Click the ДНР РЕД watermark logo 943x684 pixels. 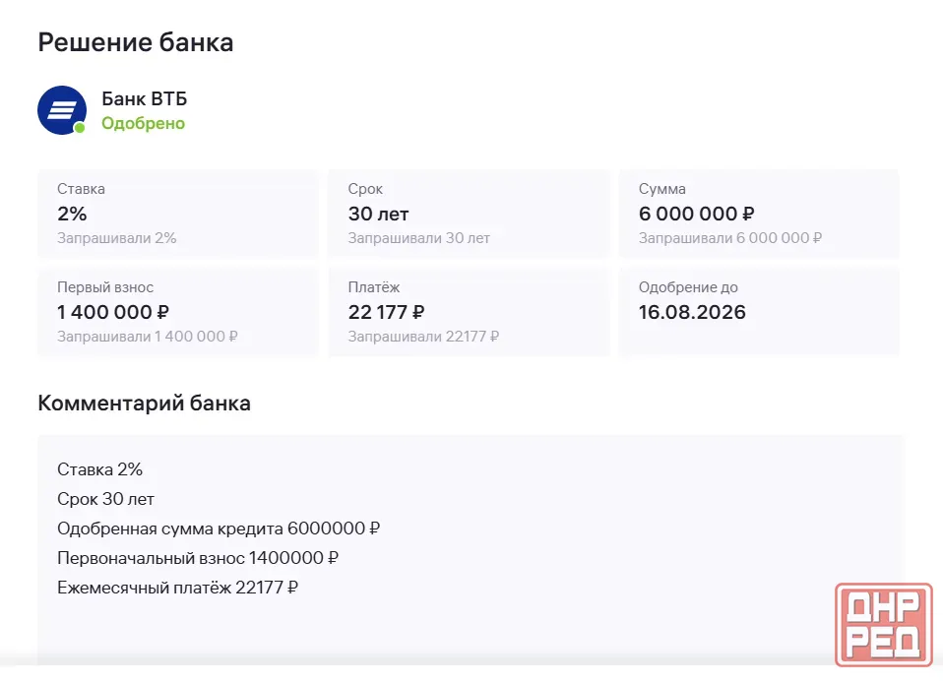pos(884,625)
